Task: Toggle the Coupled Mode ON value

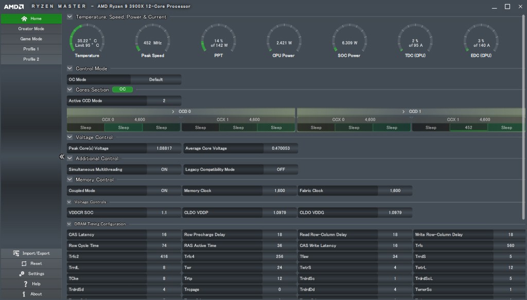Action: pos(164,190)
